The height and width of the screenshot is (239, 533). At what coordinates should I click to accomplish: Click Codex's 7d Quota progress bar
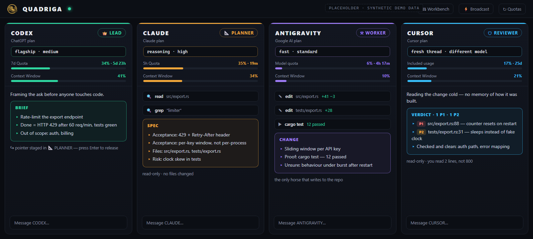click(x=68, y=68)
